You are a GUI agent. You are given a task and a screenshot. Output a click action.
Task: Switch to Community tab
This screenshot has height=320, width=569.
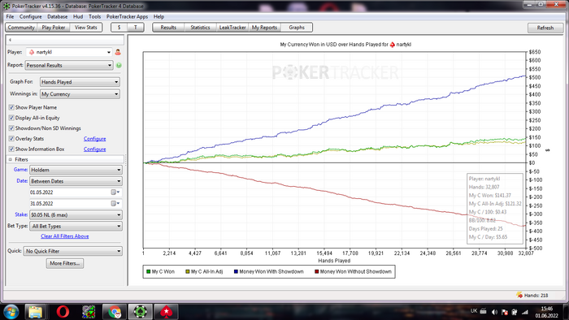pos(21,28)
